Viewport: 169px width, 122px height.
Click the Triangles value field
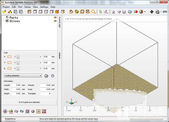[x=45, y=93]
